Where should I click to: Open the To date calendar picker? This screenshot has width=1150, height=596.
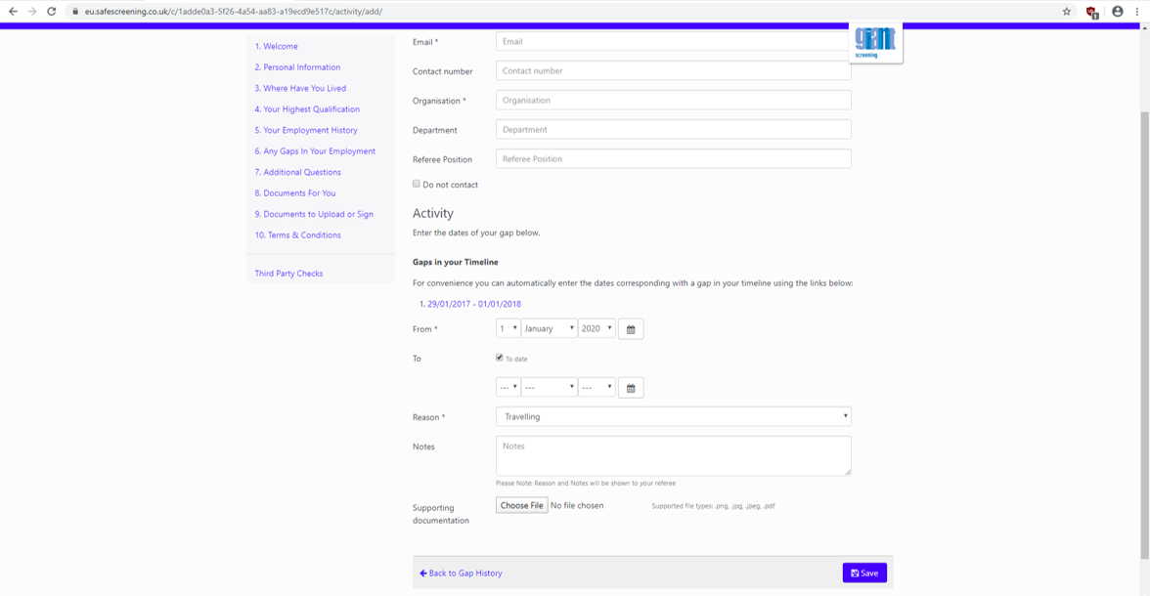pyautogui.click(x=631, y=388)
